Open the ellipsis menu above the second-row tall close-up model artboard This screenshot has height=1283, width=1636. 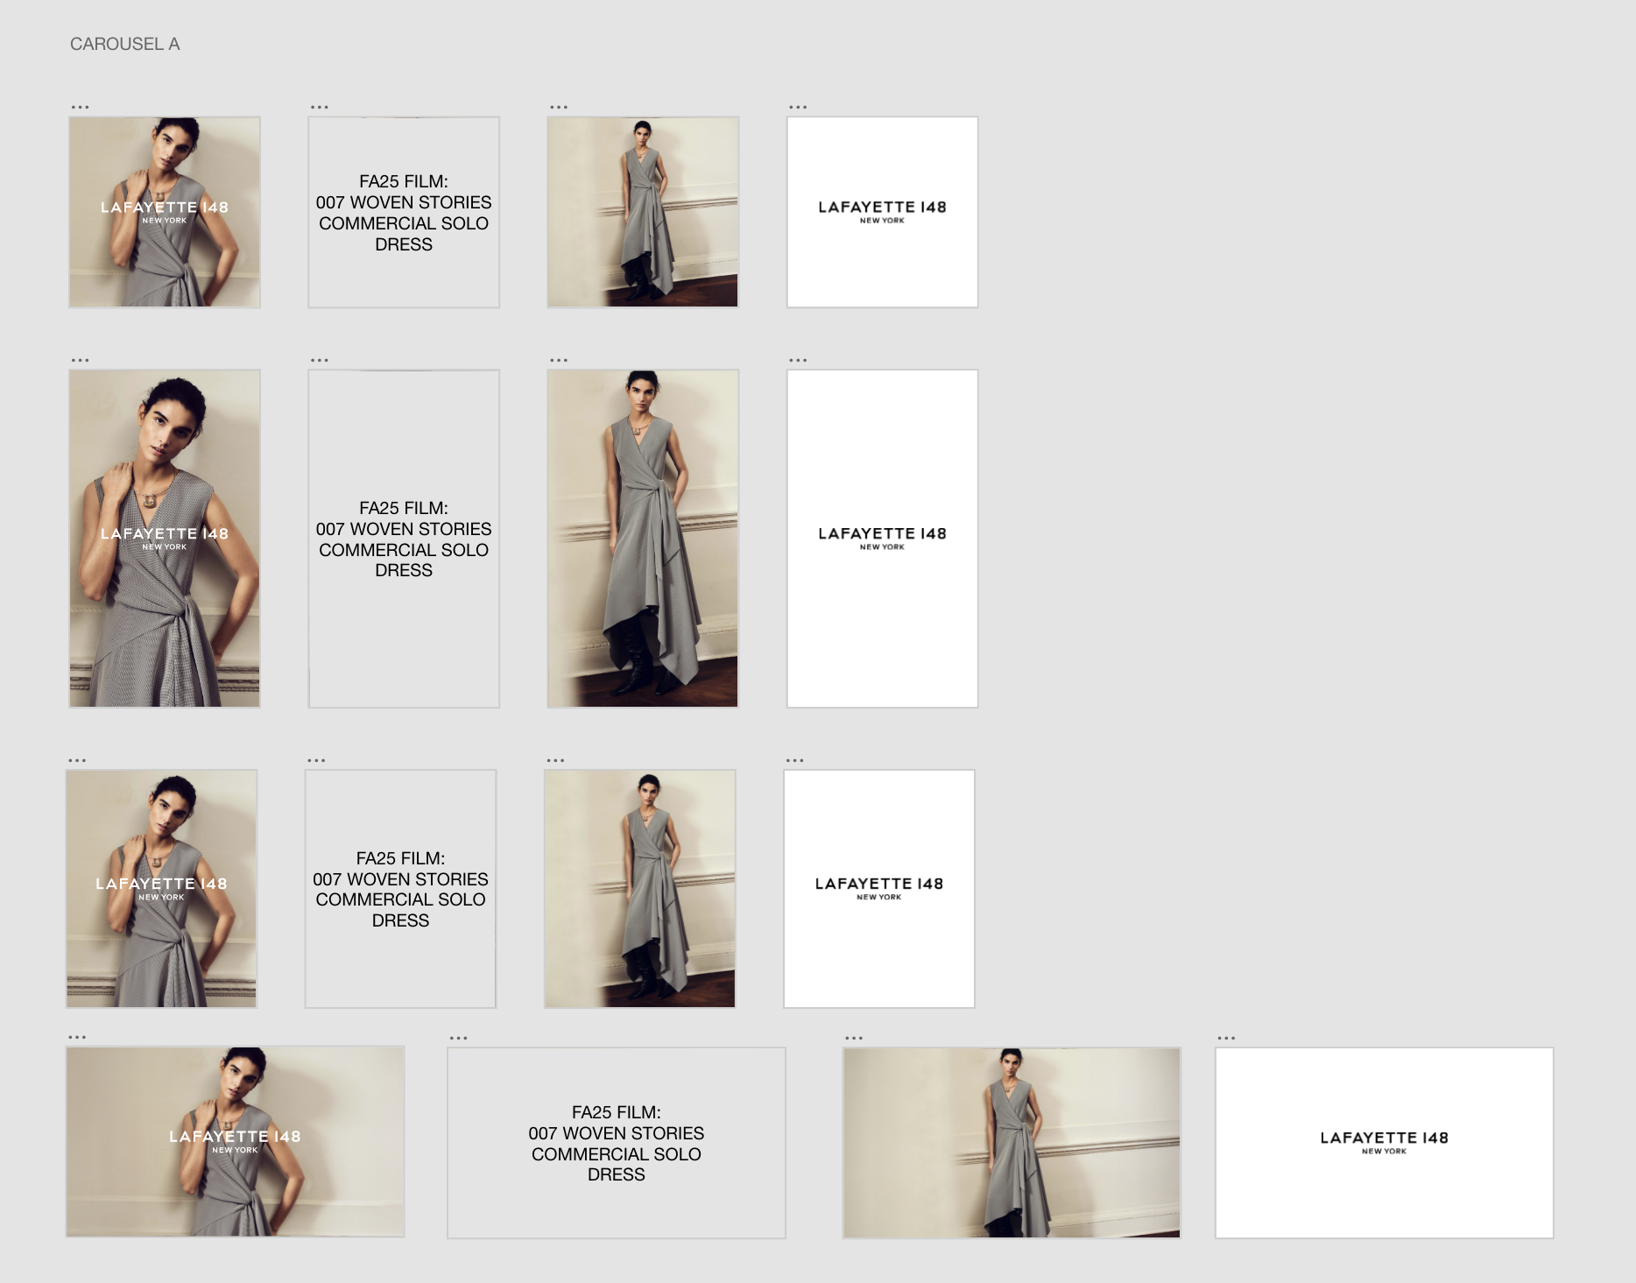click(x=81, y=360)
